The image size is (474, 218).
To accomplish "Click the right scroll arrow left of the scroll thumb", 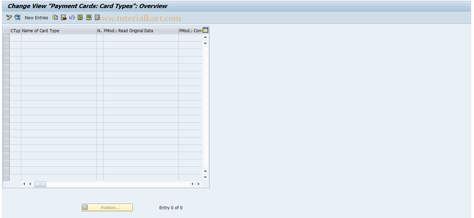I will coord(30,184).
